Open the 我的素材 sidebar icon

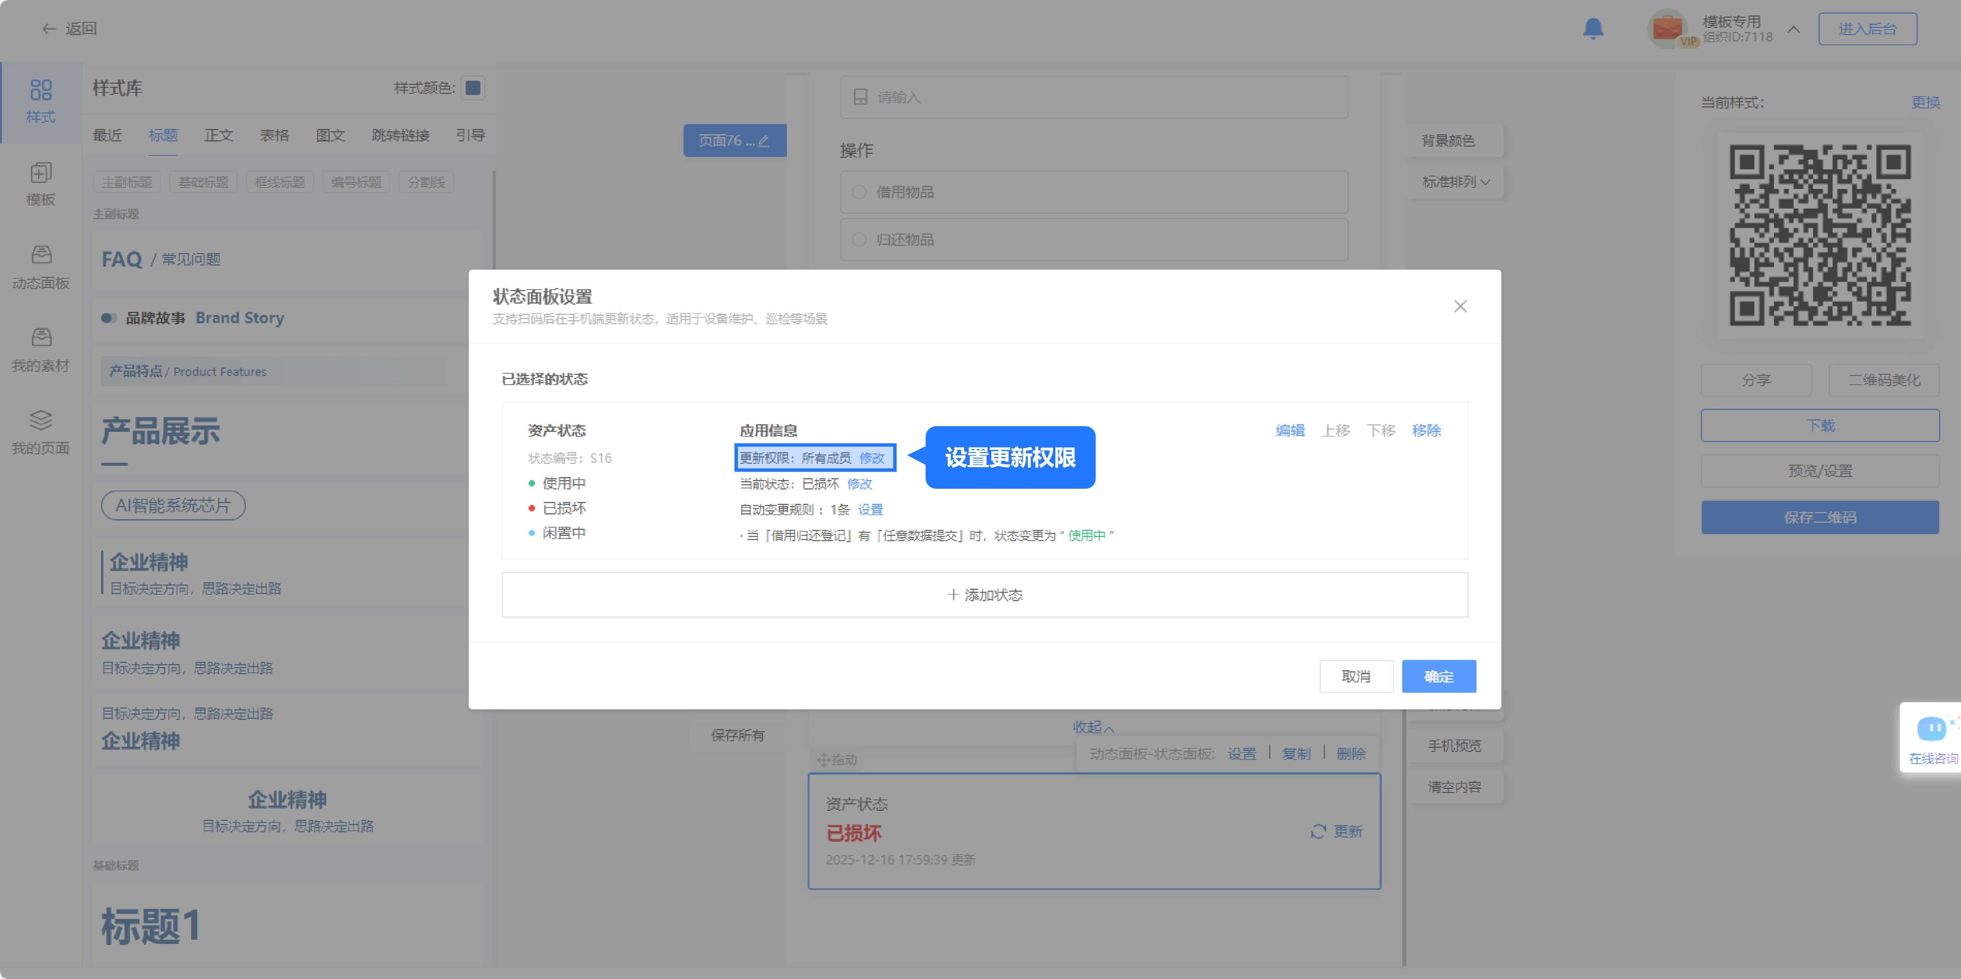[x=41, y=337]
